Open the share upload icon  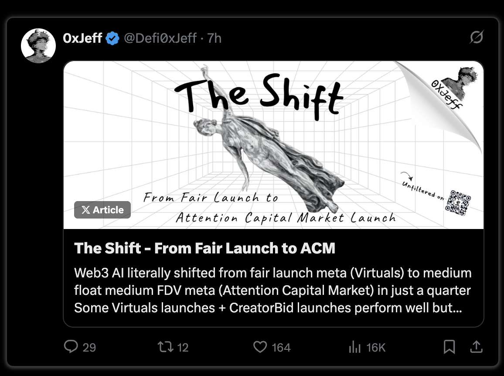pos(477,347)
